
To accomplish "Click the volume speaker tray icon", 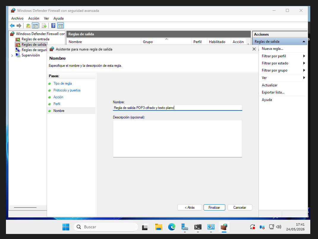I will pos(279,227).
